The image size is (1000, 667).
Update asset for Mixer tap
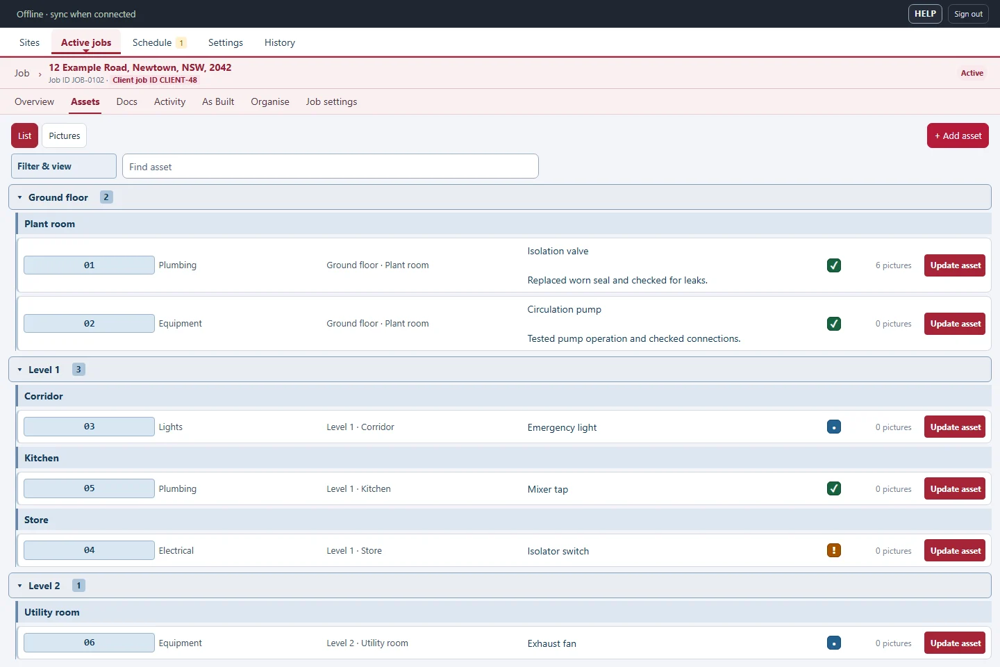[x=955, y=488]
